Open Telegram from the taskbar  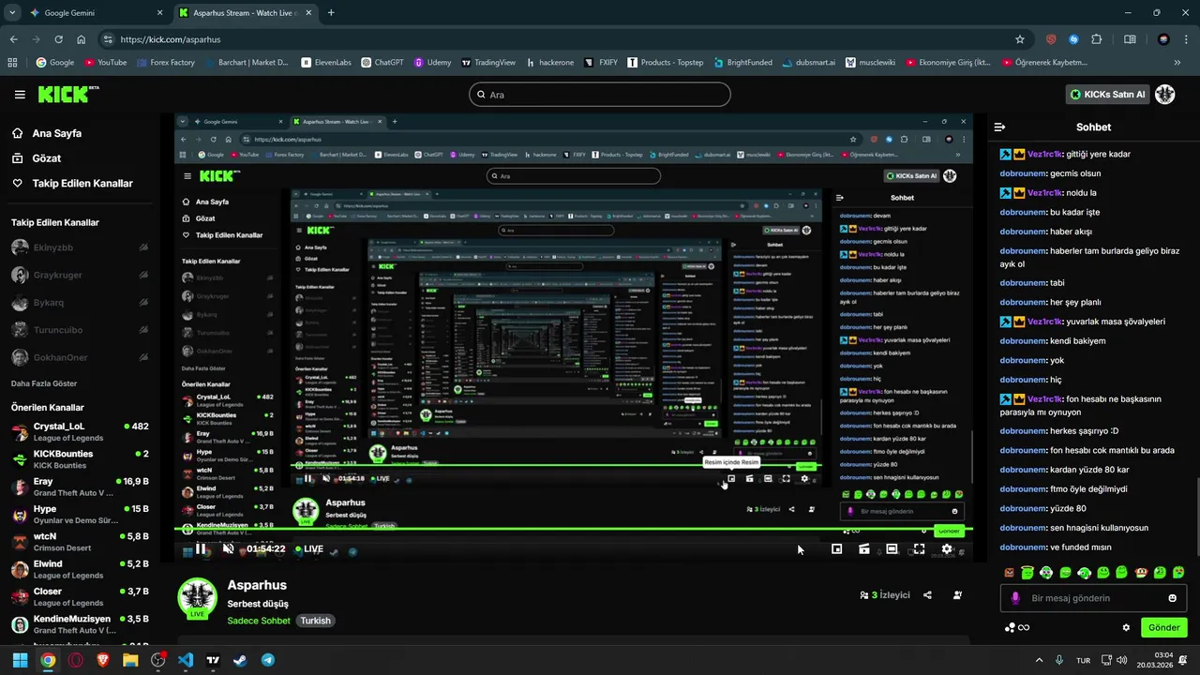pyautogui.click(x=268, y=660)
